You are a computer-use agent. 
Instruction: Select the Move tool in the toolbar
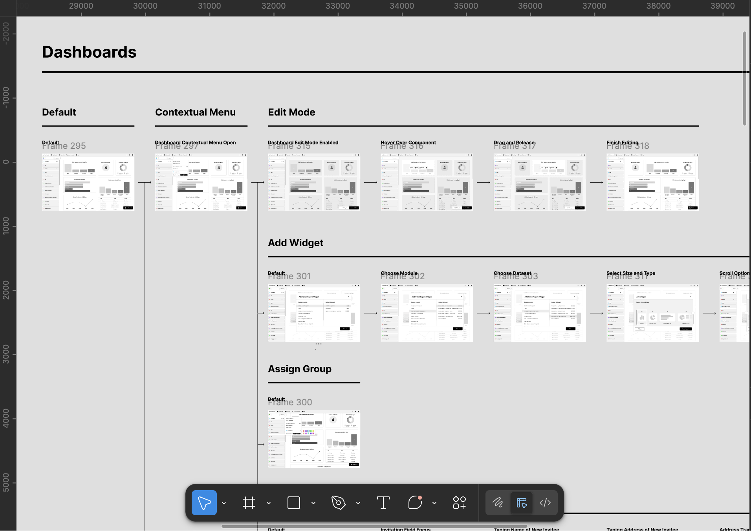coord(204,503)
